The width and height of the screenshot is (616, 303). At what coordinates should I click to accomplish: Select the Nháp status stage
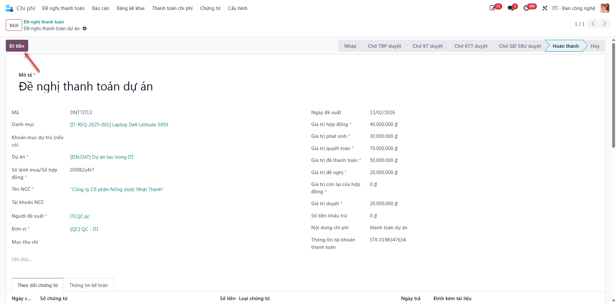[350, 46]
